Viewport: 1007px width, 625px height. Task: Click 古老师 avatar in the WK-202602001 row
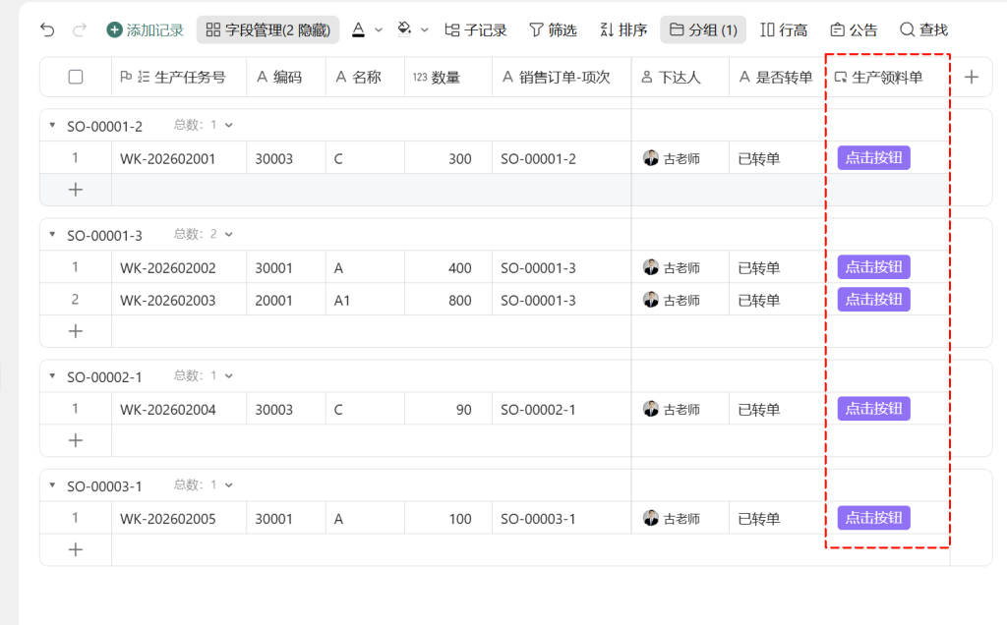(651, 158)
